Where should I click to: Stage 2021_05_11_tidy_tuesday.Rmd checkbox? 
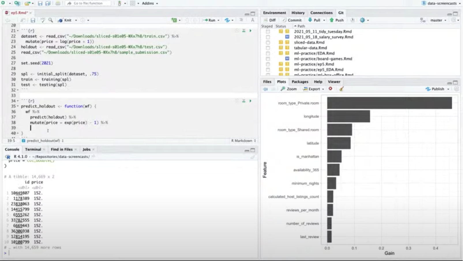(268, 31)
